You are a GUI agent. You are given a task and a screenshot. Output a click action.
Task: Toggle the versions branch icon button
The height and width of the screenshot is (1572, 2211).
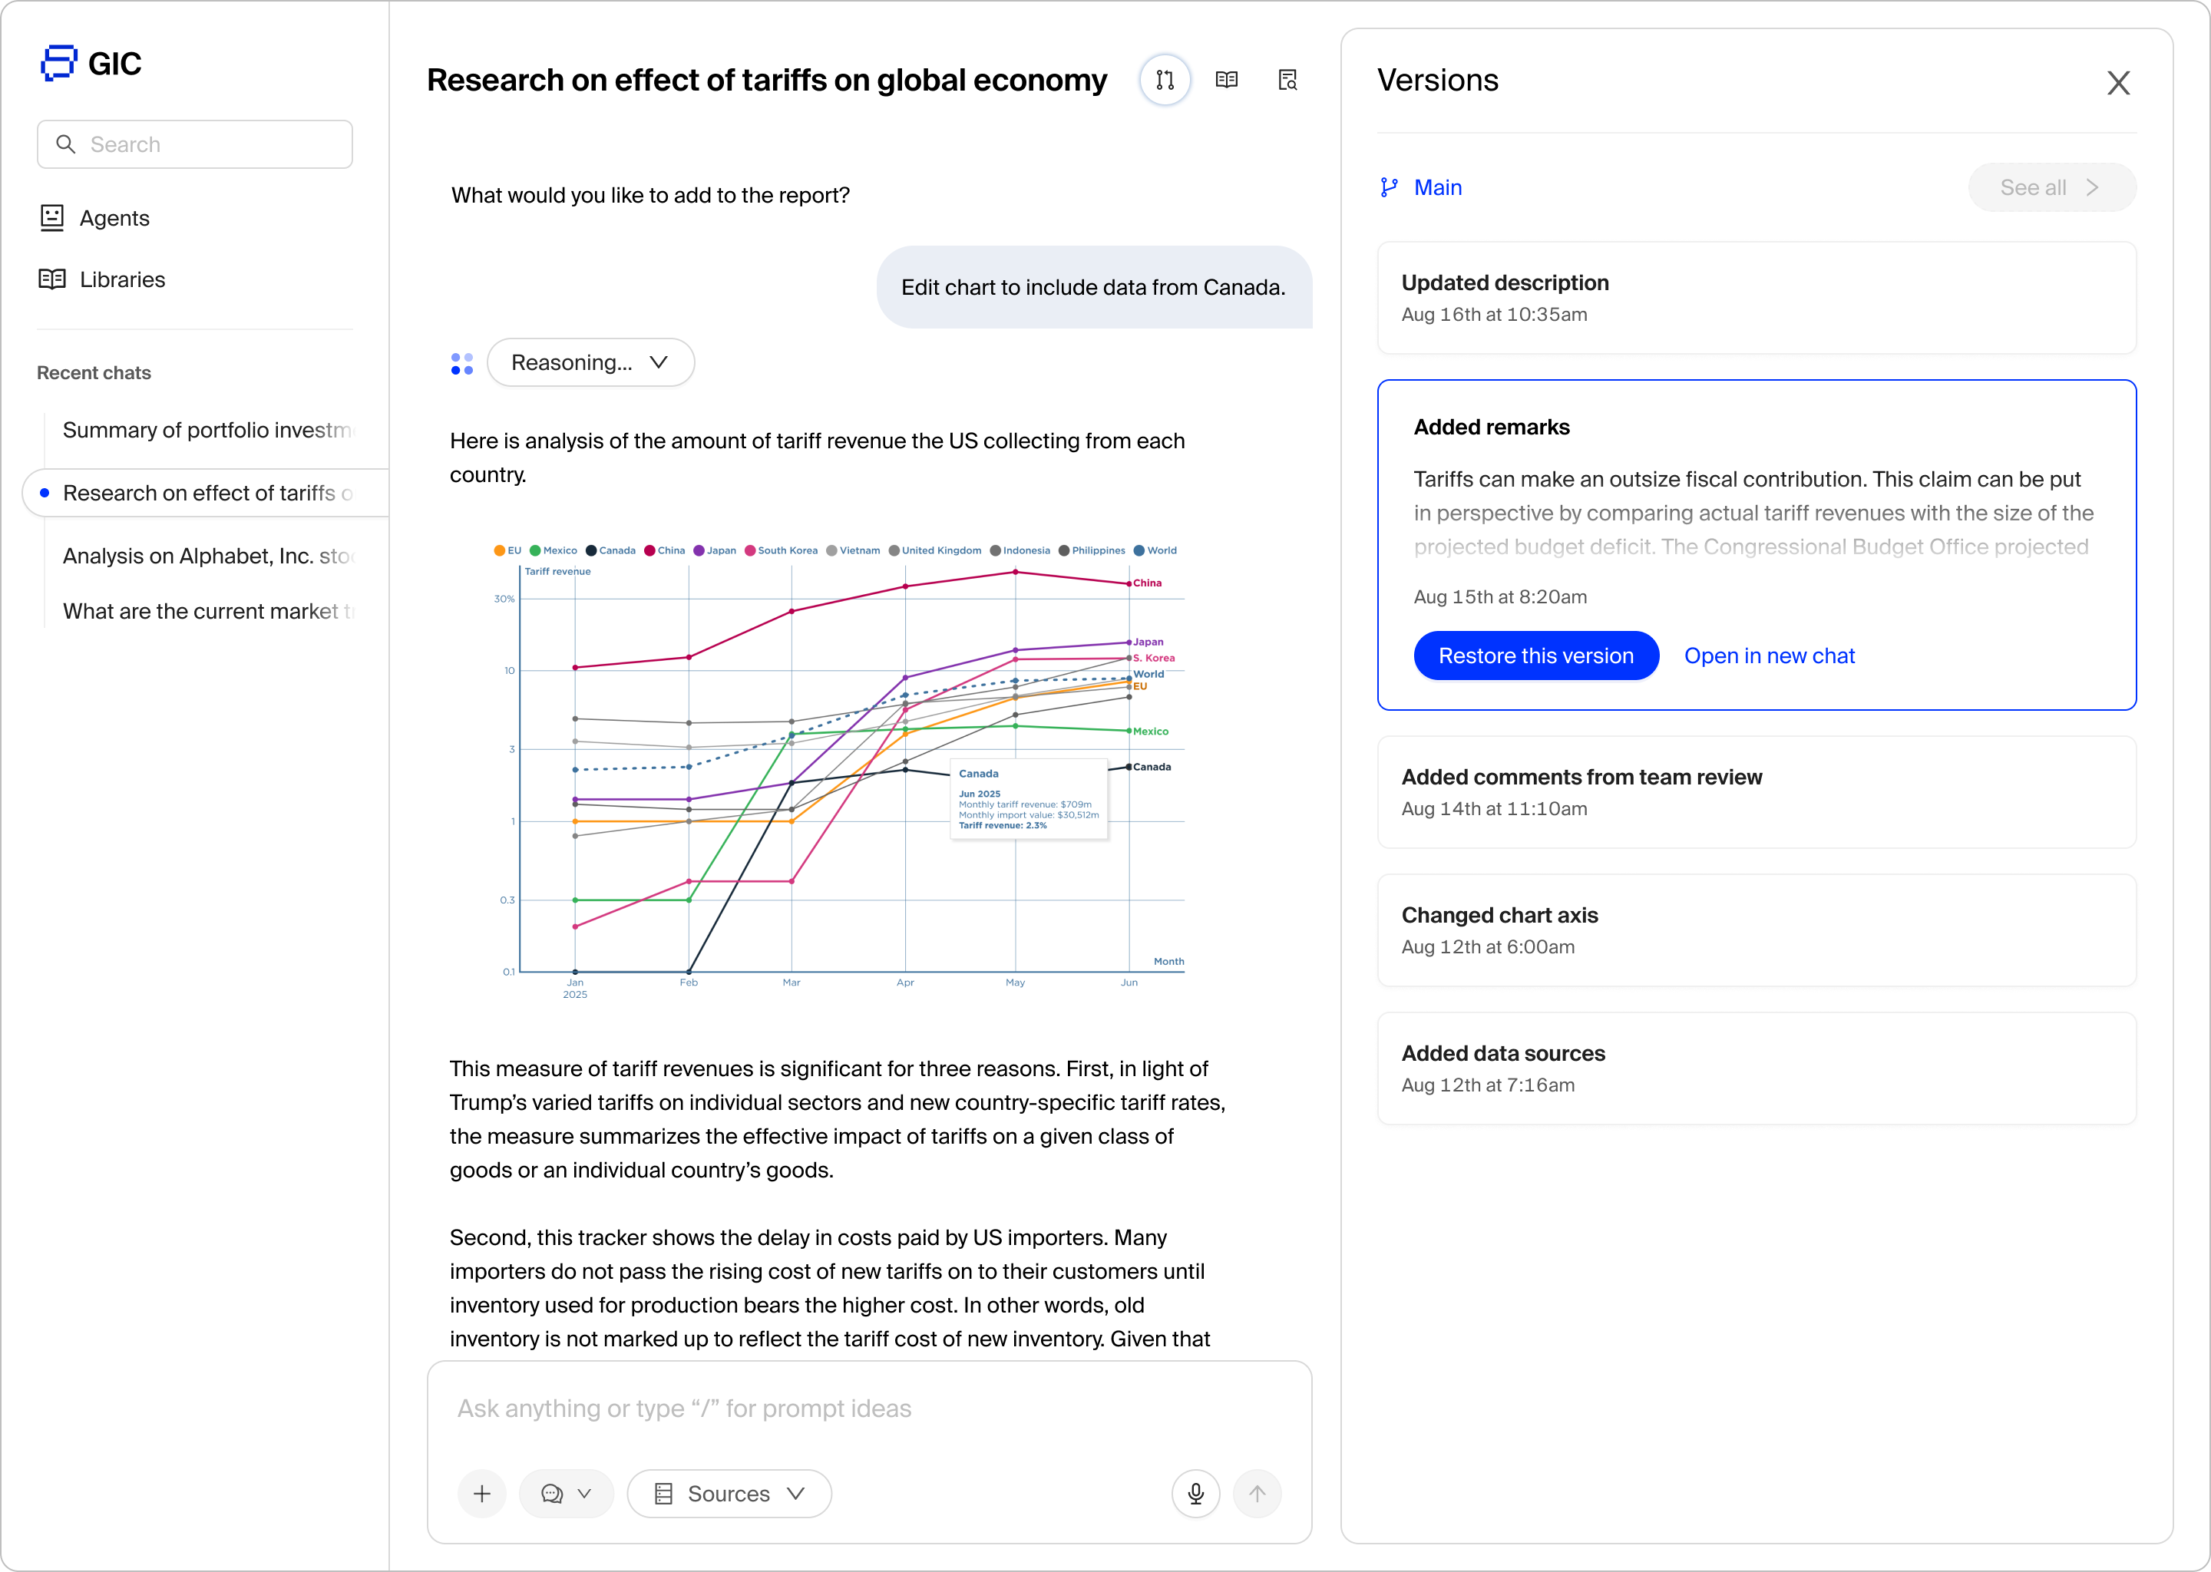[x=1165, y=79]
